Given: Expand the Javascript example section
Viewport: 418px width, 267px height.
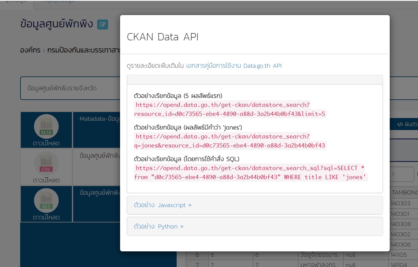Looking at the screenshot, I should (163, 205).
